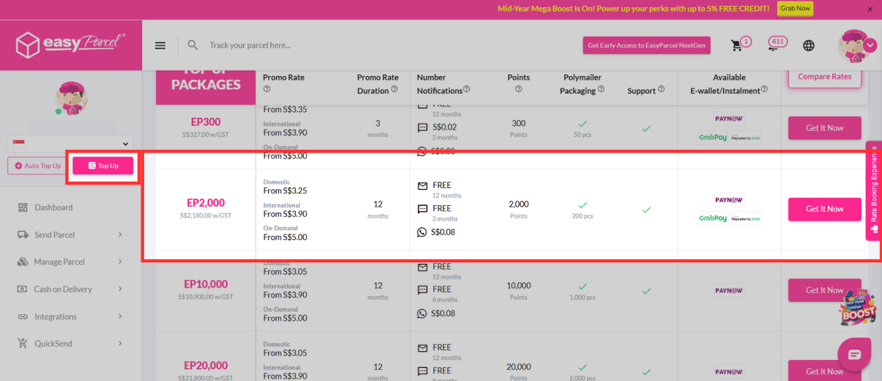Click Get It Now for EP10,000
The image size is (882, 381).
coord(825,290)
